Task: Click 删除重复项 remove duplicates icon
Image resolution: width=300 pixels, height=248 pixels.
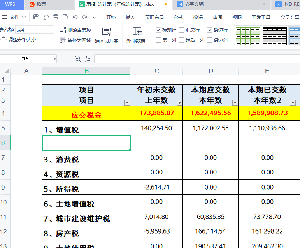Action: tap(63, 30)
